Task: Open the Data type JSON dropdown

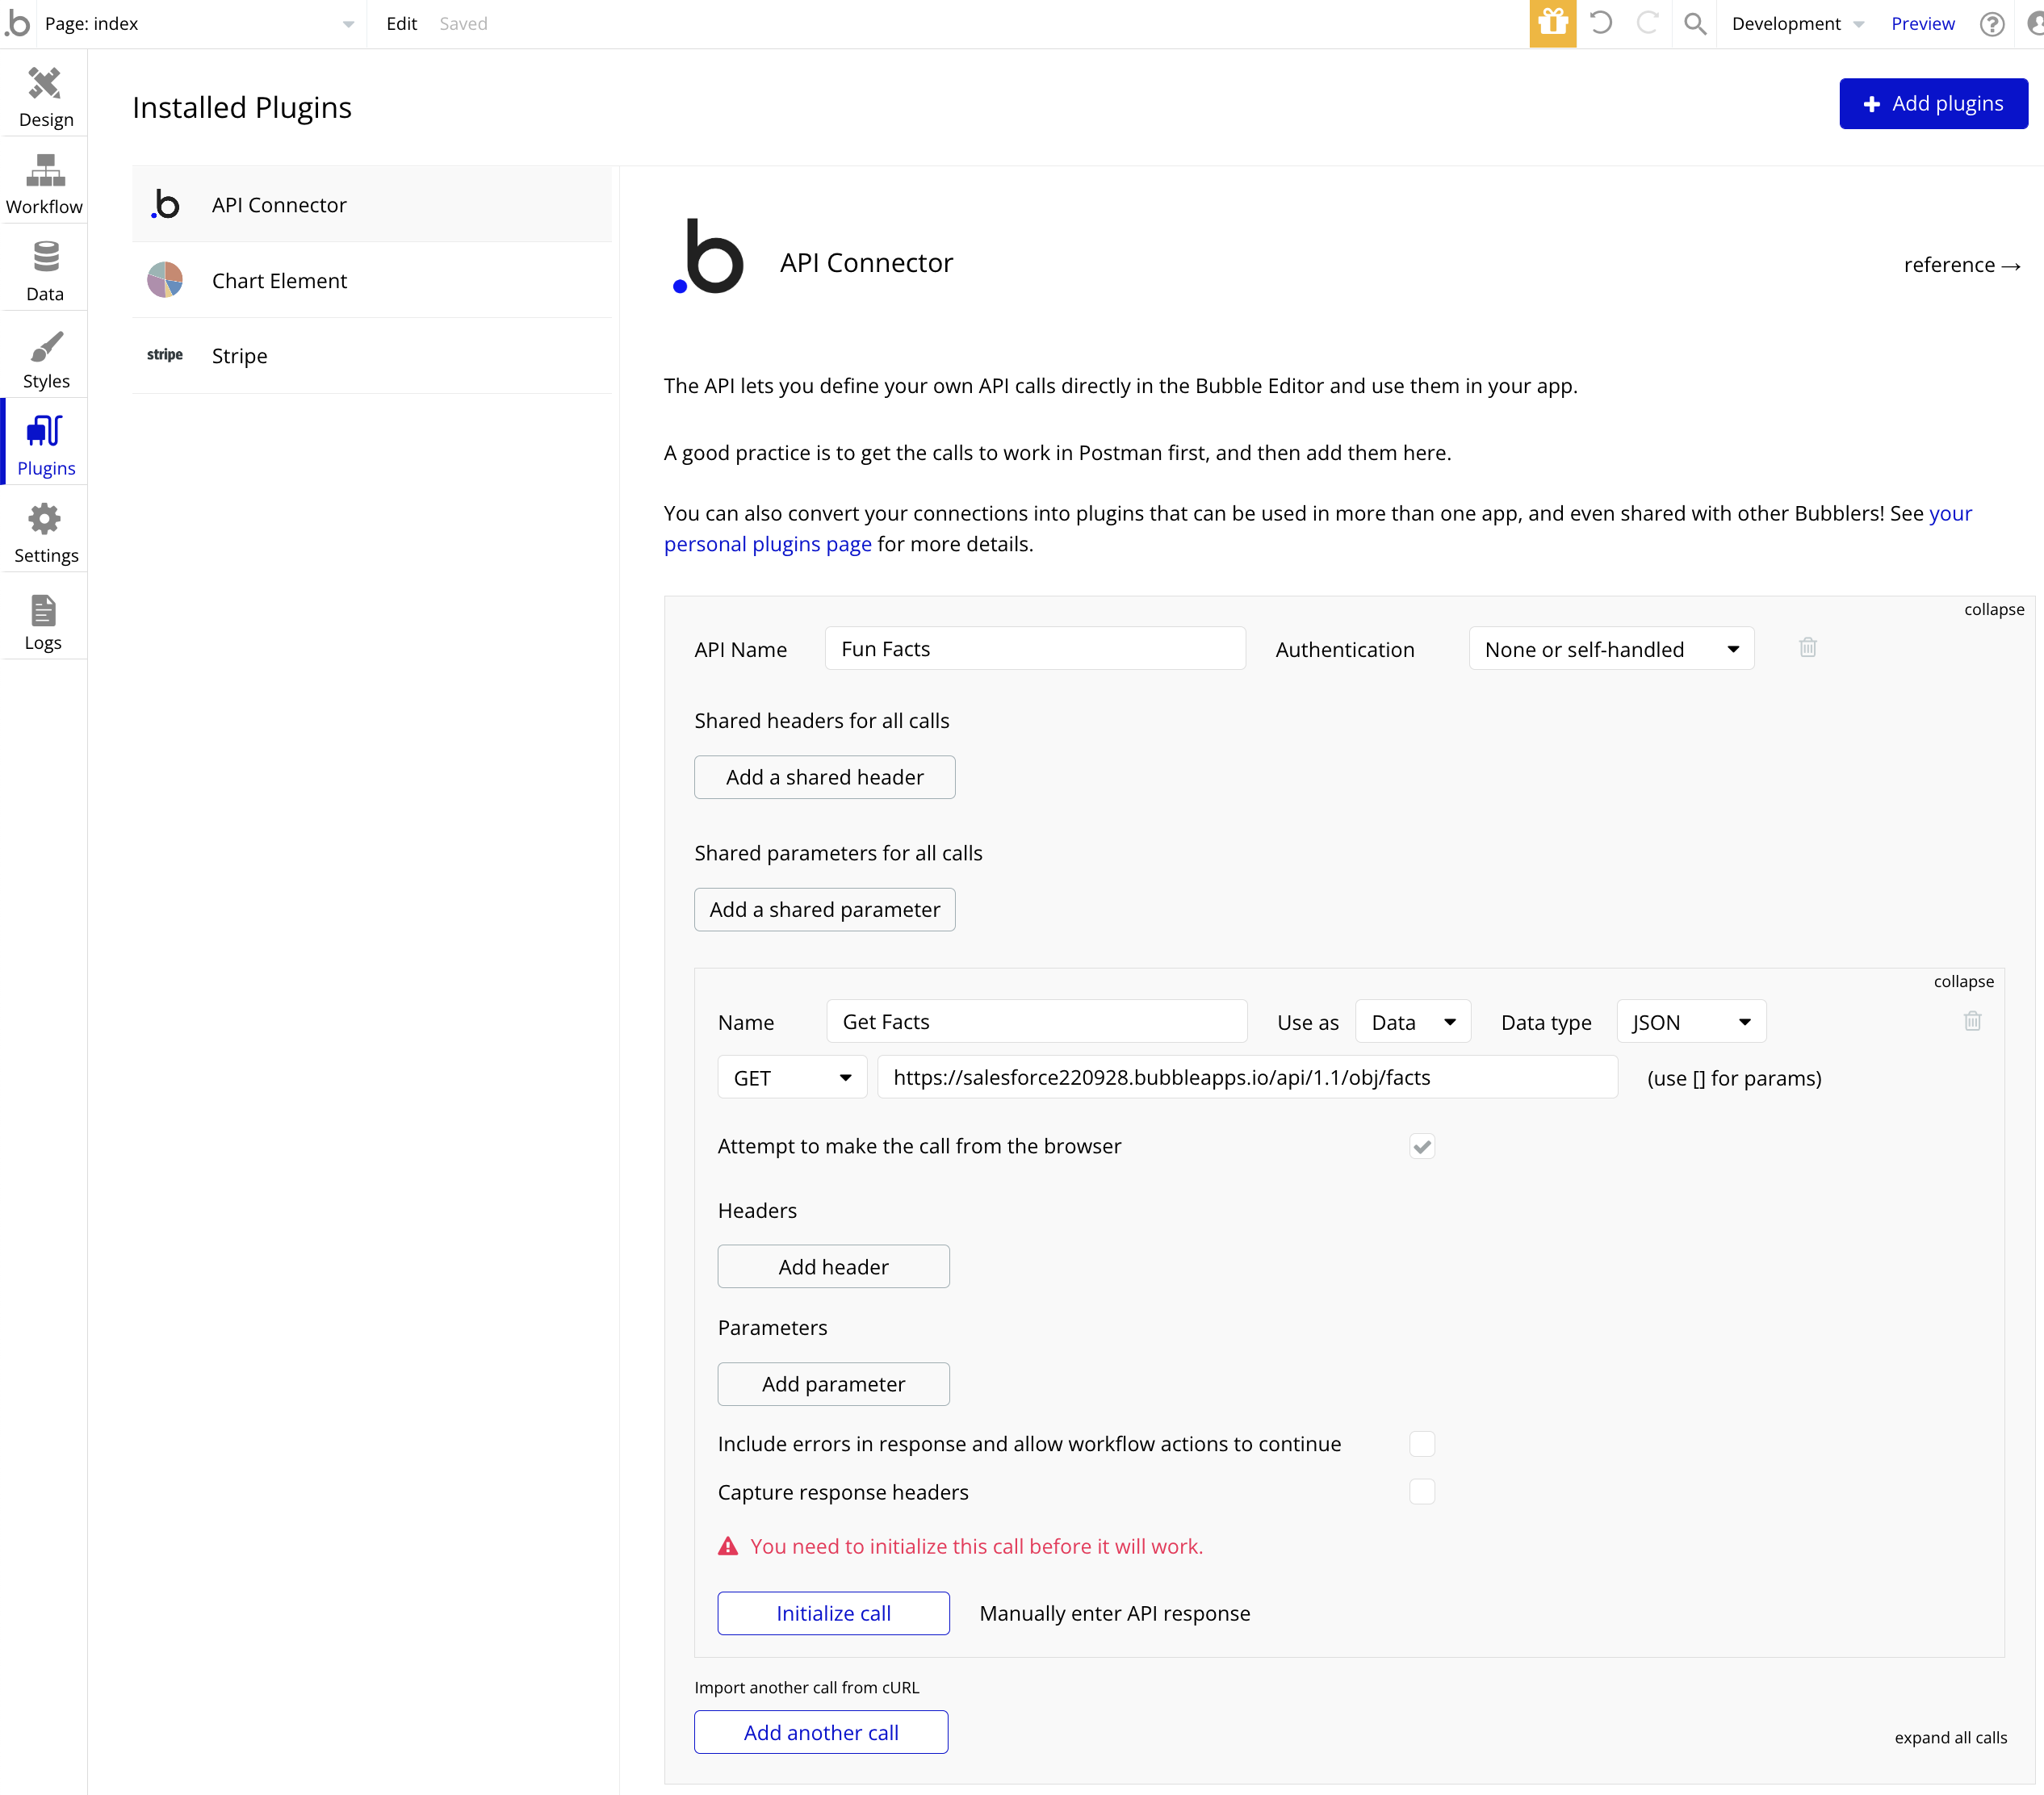Action: coord(1690,1022)
